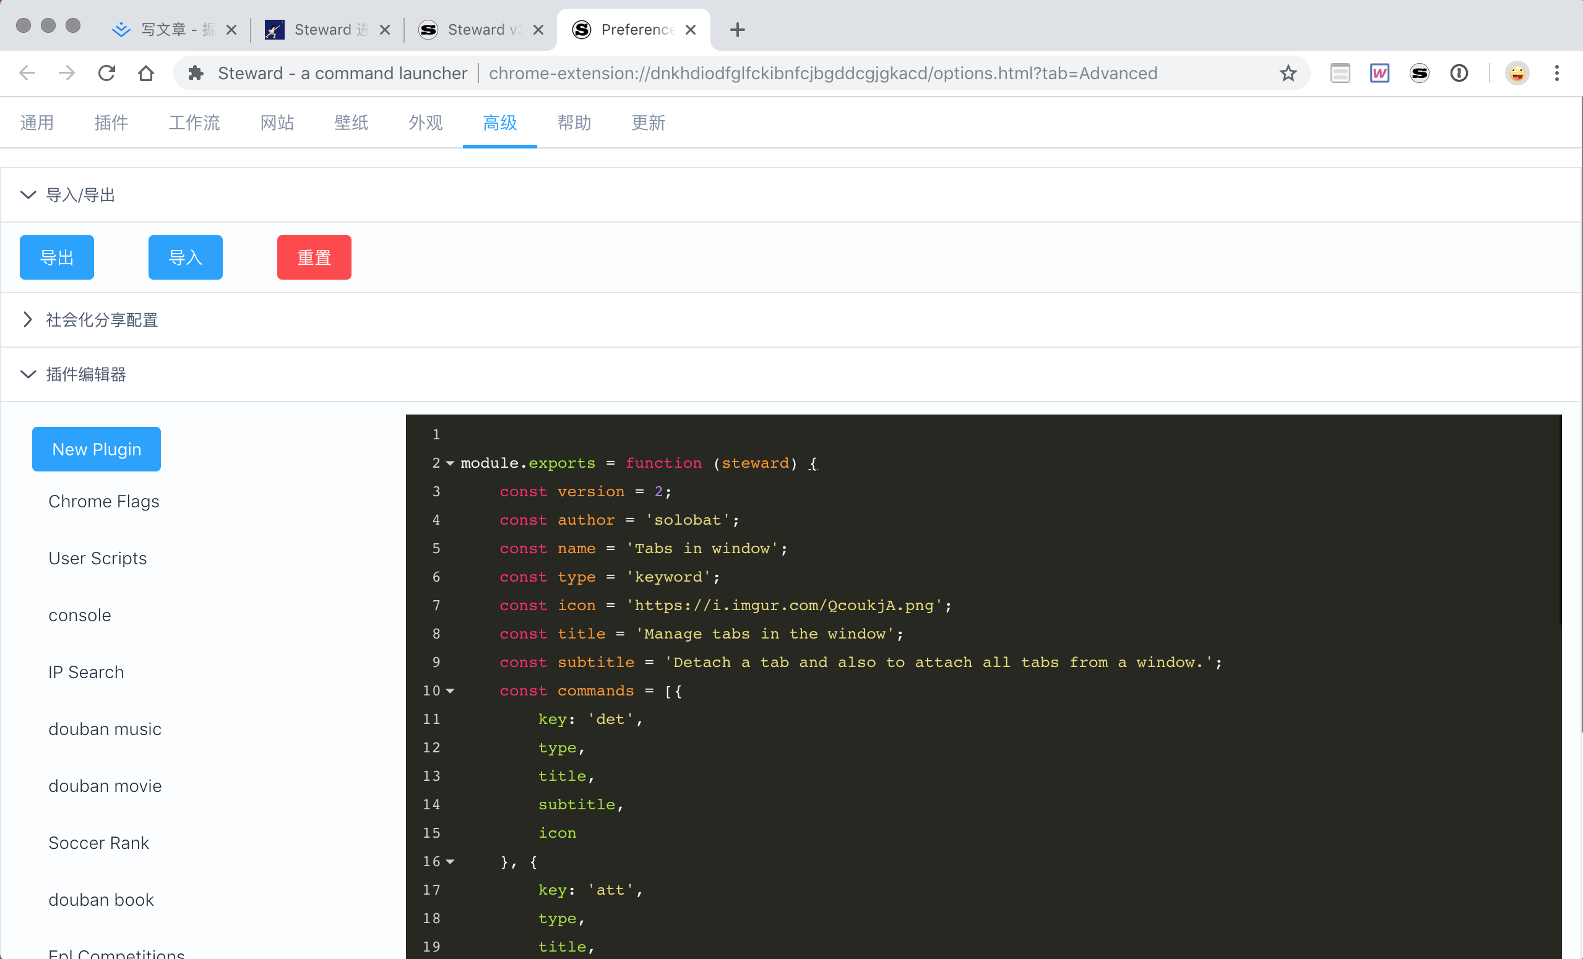Screen dimensions: 1583x959
Task: Open the Steward extension toolbar icon
Action: (1418, 73)
